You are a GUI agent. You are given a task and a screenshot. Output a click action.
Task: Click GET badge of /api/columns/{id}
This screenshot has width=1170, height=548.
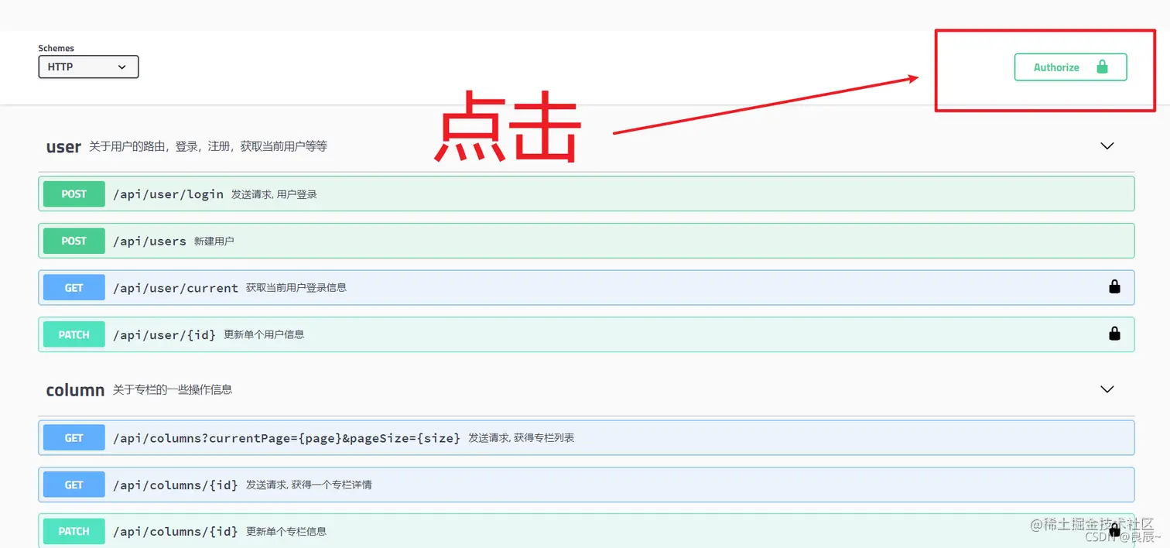(74, 485)
